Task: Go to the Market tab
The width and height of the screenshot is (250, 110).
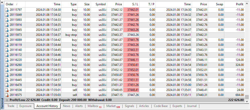Action: pyautogui.click(x=113, y=106)
